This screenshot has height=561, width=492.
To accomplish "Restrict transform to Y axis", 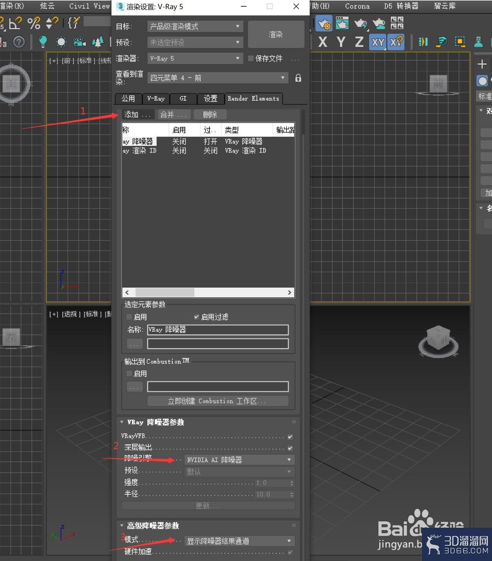I will point(341,42).
